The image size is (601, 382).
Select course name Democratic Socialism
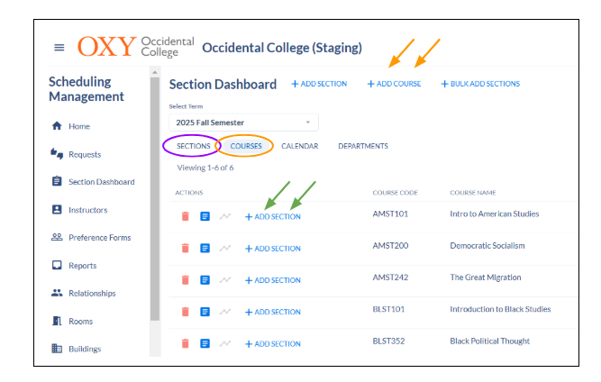click(487, 246)
